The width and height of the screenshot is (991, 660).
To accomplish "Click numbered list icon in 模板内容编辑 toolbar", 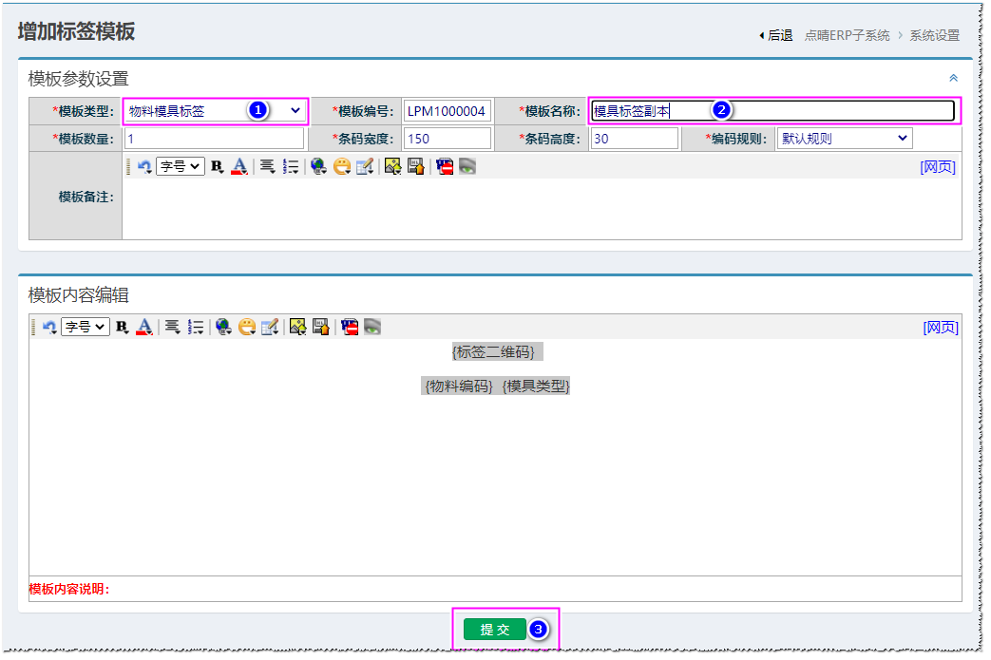I will 196,327.
